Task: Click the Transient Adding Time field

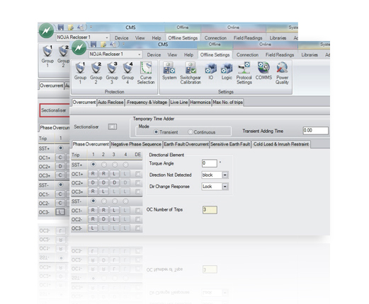Action: click(315, 131)
